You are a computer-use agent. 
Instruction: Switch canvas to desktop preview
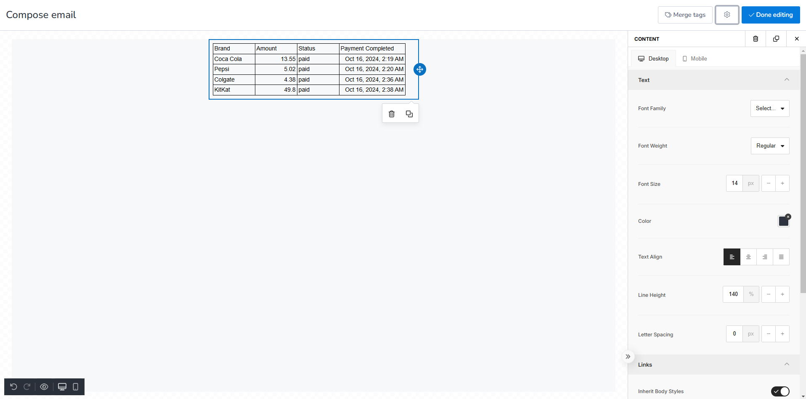pos(62,386)
